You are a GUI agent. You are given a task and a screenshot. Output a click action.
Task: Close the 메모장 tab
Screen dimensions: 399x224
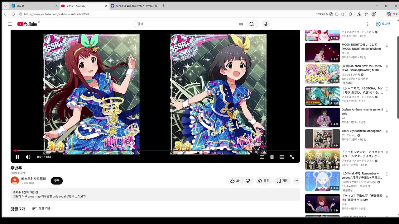tap(56, 6)
